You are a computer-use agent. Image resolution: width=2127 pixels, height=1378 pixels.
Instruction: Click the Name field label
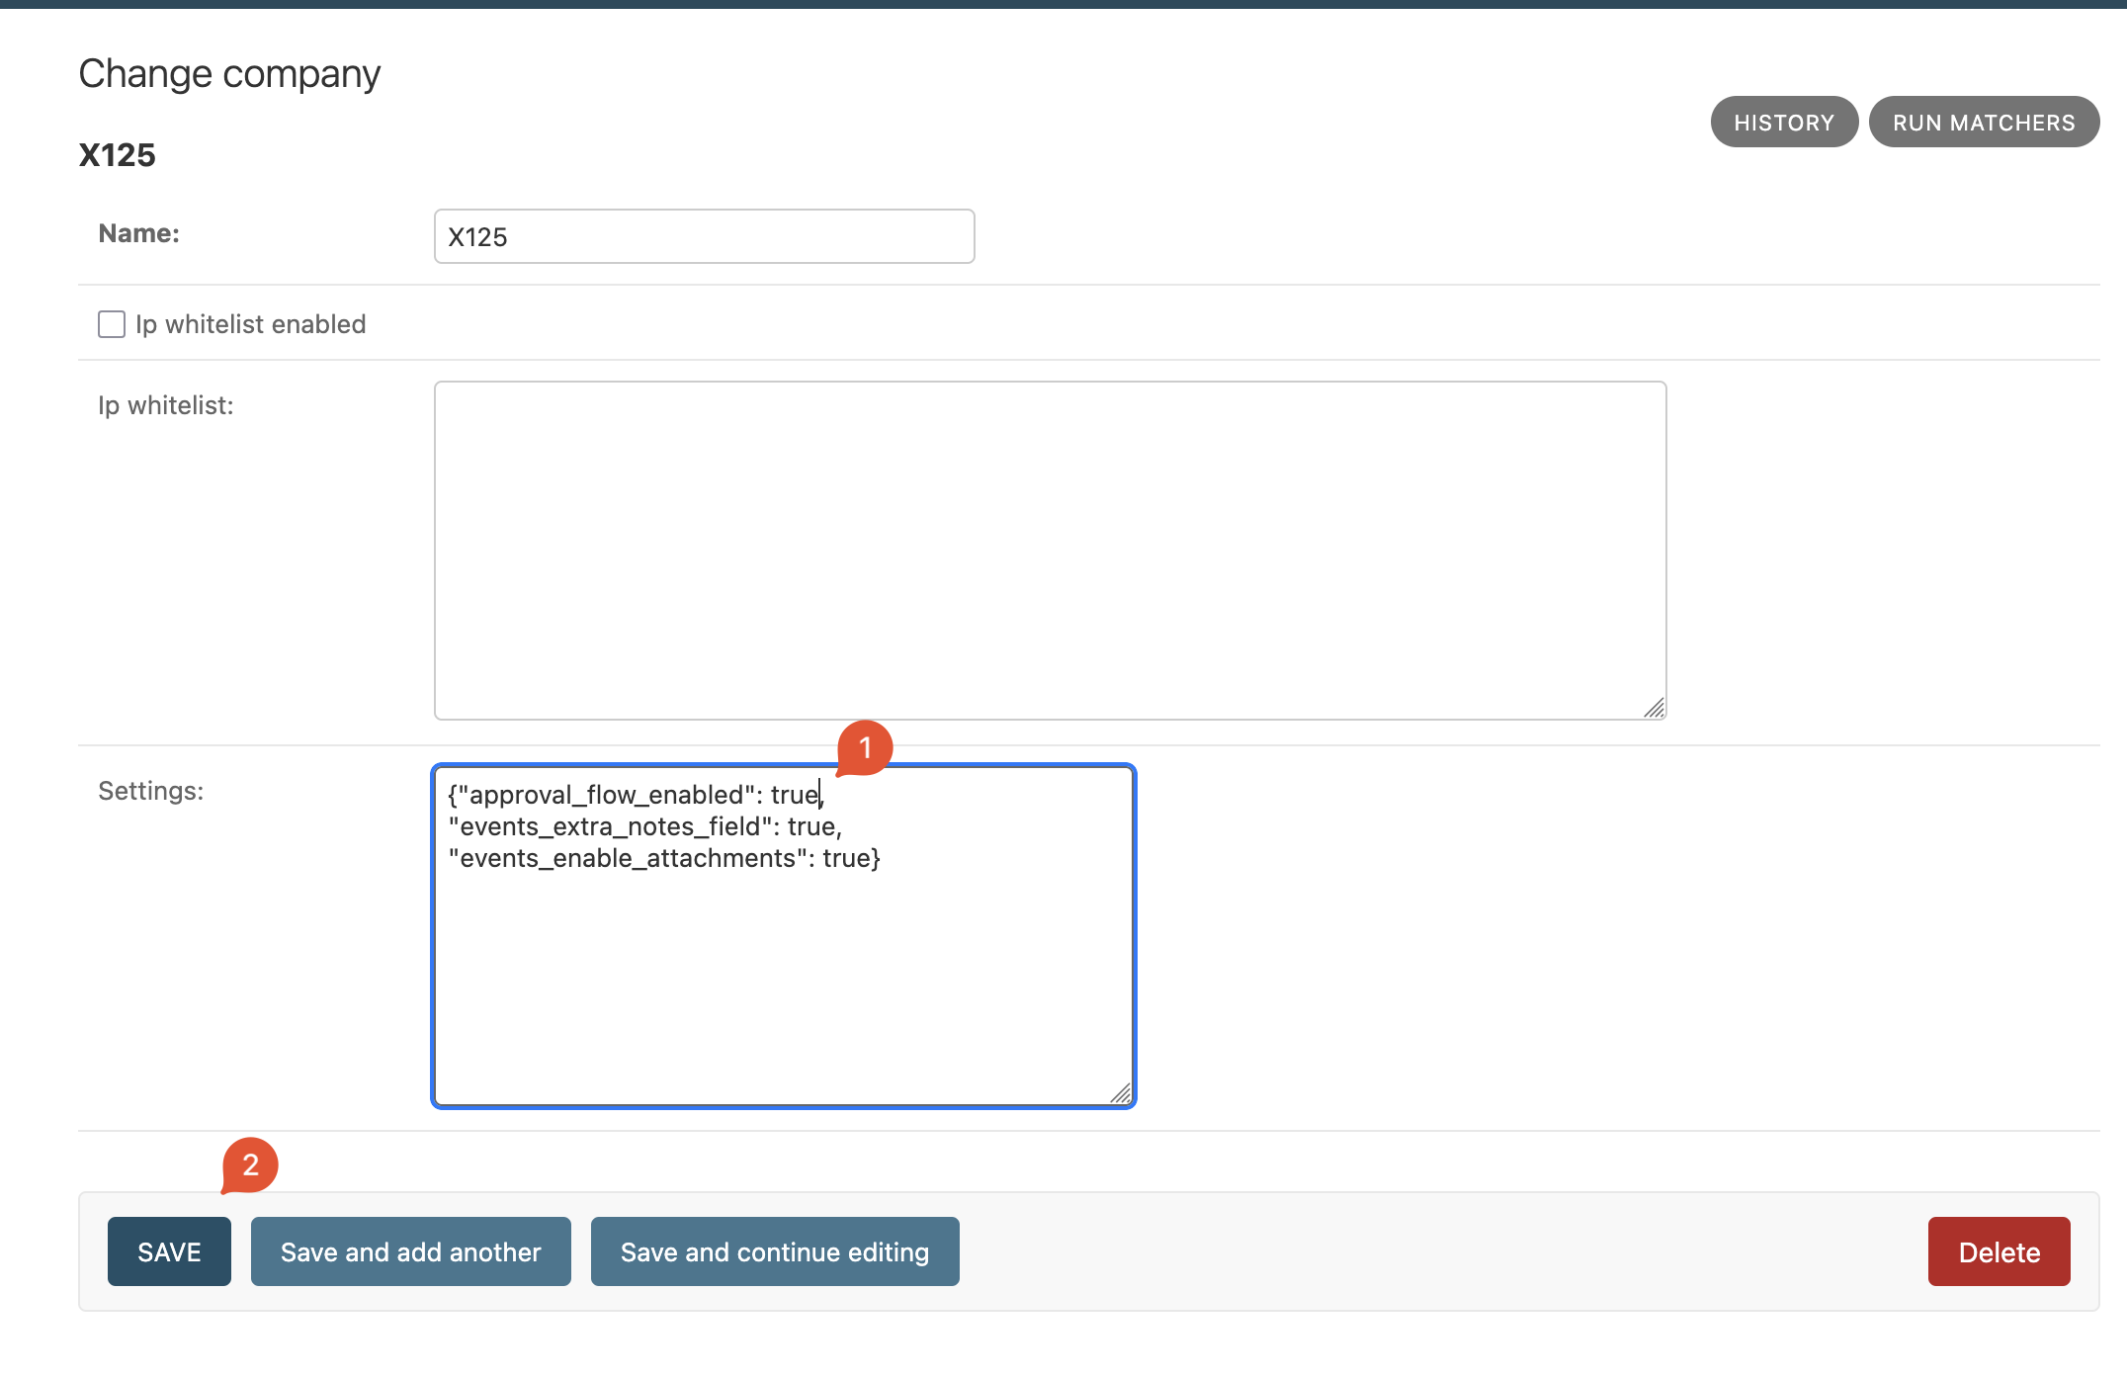click(138, 233)
